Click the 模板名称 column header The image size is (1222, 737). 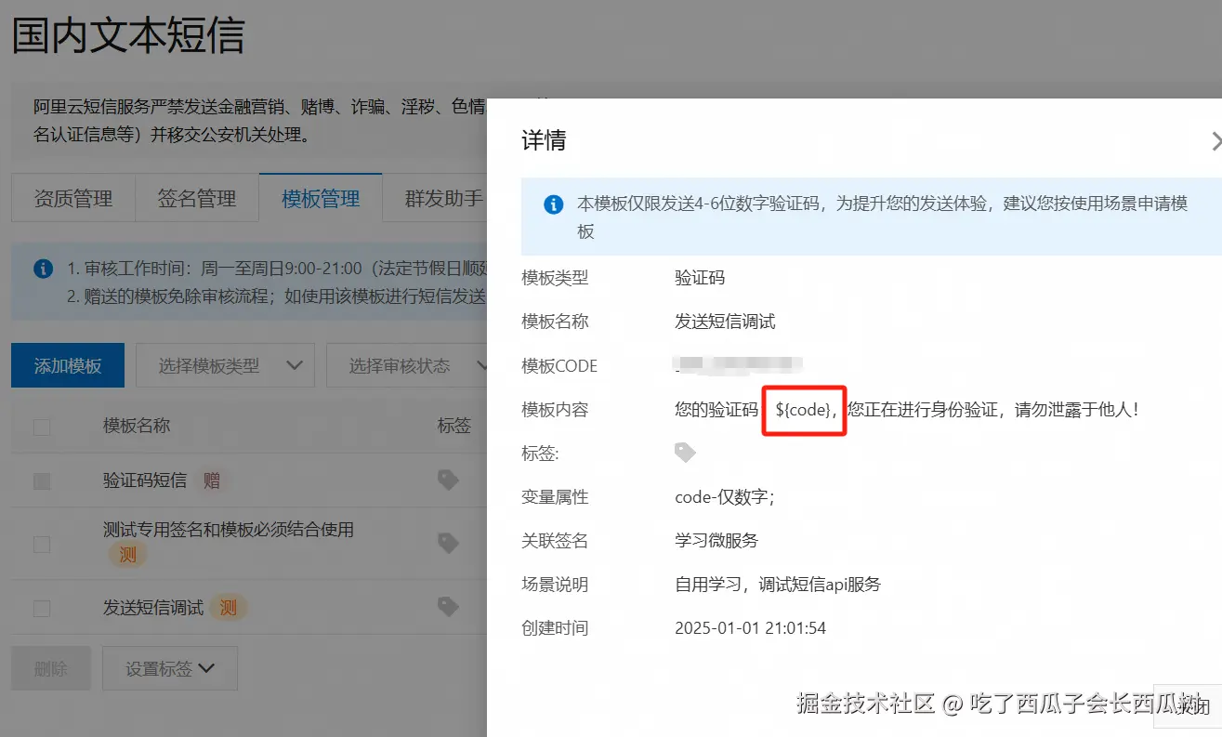(x=137, y=426)
